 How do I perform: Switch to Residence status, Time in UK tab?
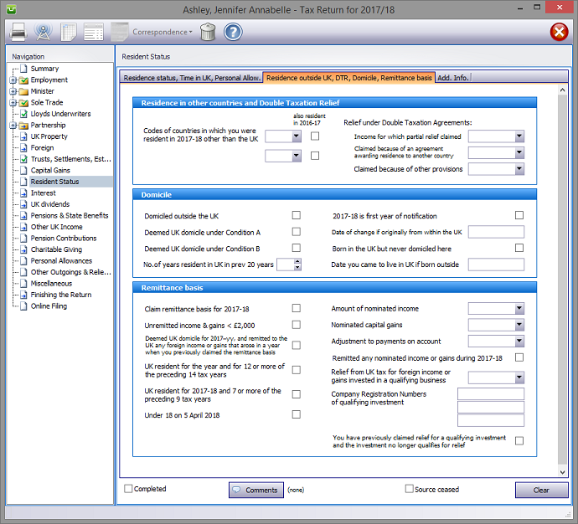[192, 78]
